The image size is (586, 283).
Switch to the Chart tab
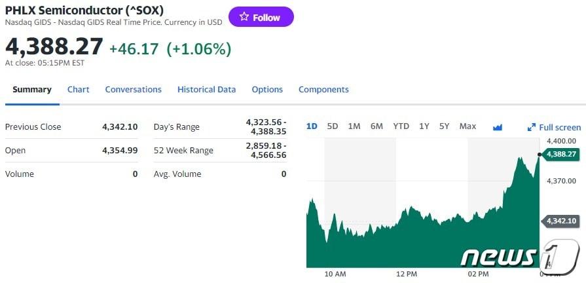[x=78, y=89]
